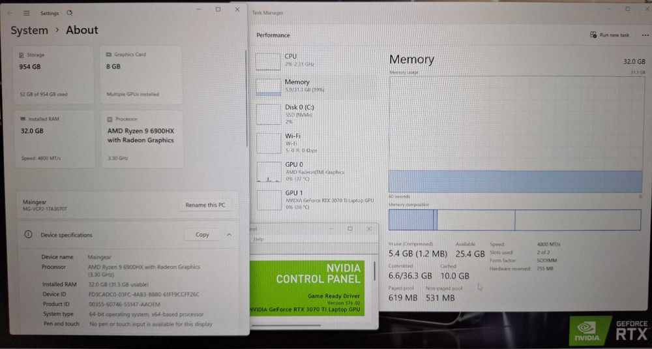Viewport: 652px width, 349px height.
Task: Click the NVIDIA Control Panel vertical scrollbar
Action: (375, 271)
